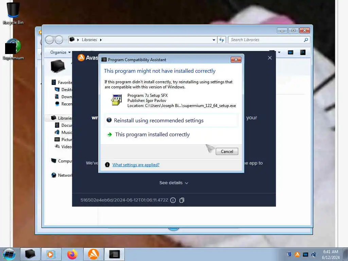Image resolution: width=348 pixels, height=261 pixels.
Task: Click the Explorer Forward navigation button
Action: 59,40
